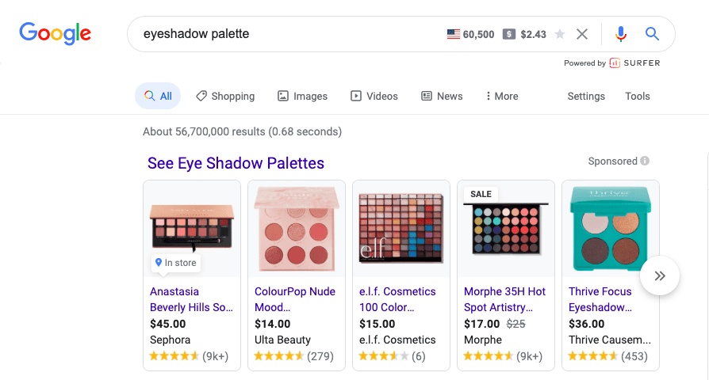Click Thrive Causem... seller name
This screenshot has width=709, height=380.
tap(610, 340)
